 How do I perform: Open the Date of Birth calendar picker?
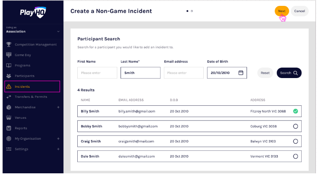pyautogui.click(x=241, y=73)
